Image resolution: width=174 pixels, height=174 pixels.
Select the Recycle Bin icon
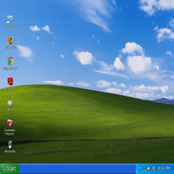10,145
